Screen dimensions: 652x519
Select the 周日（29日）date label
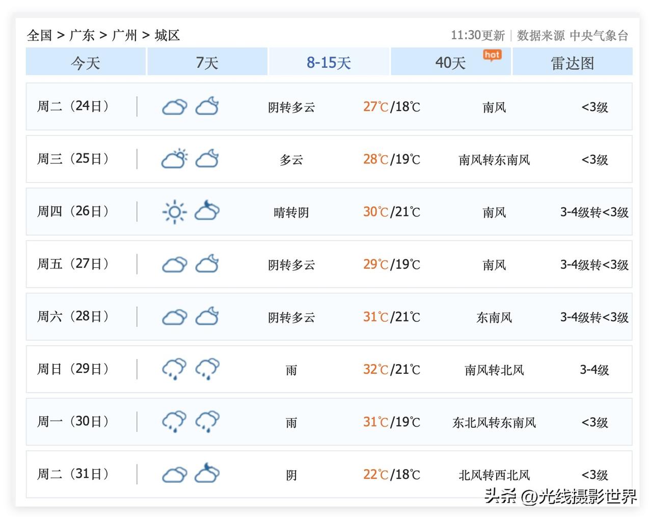(73, 369)
